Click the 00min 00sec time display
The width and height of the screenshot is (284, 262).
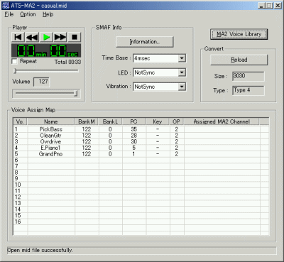[x=46, y=50]
